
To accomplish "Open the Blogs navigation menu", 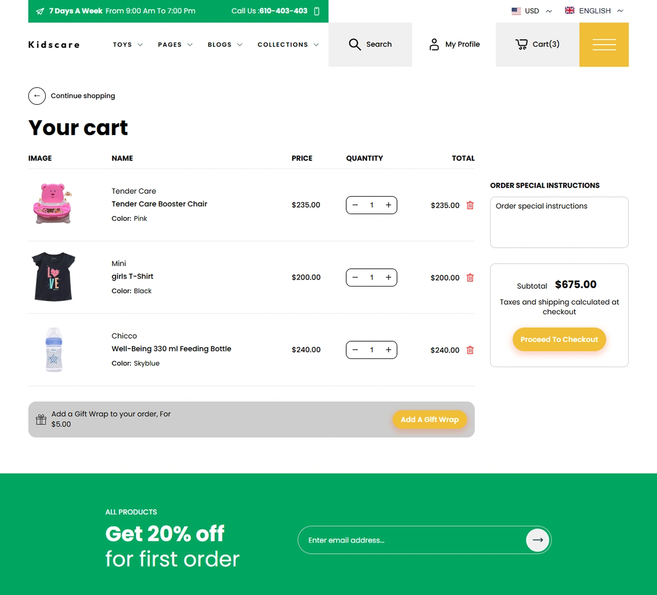I will coord(225,45).
